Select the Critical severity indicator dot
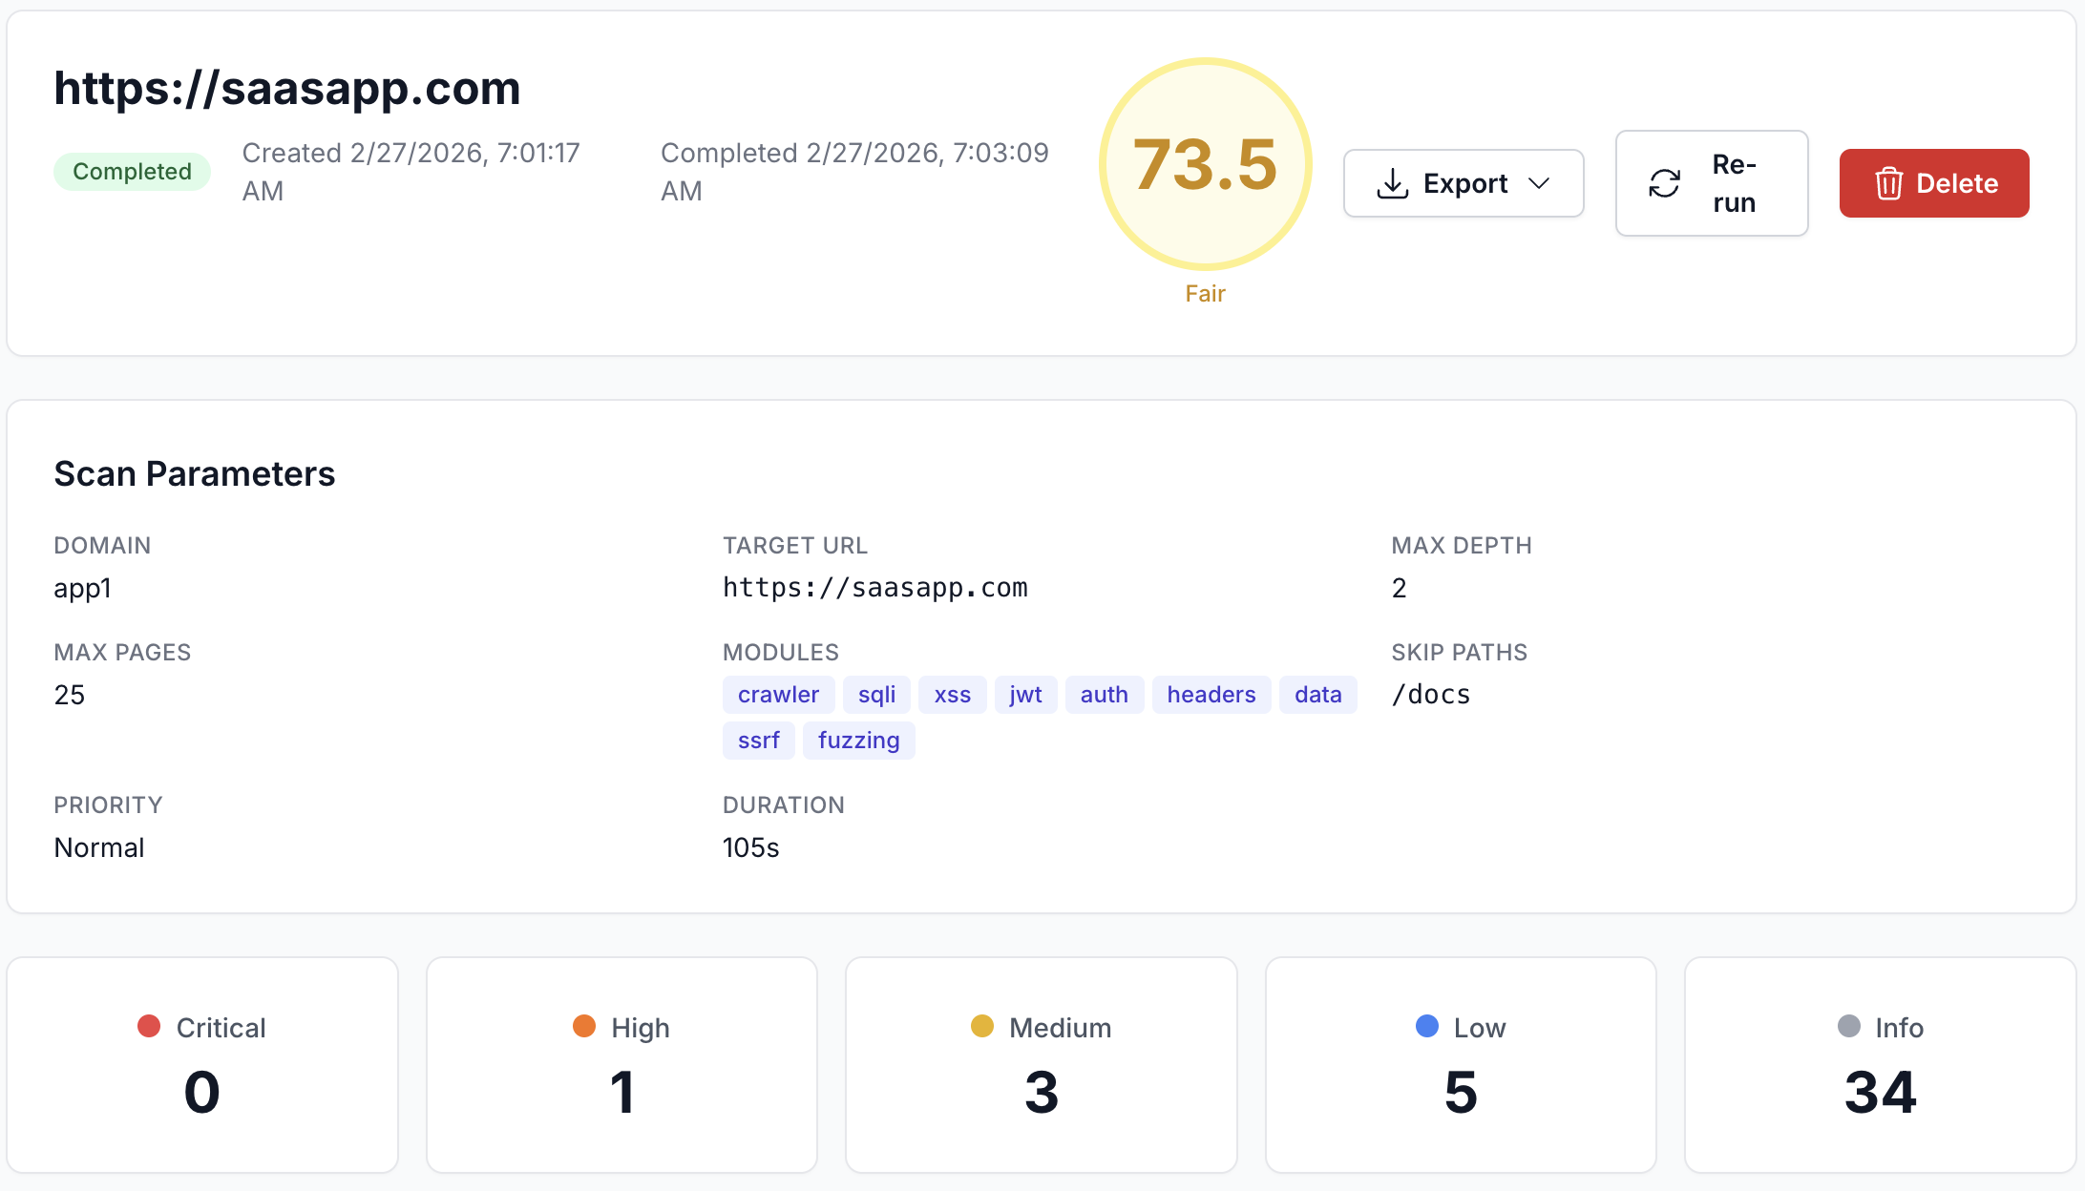This screenshot has height=1191, width=2085. tap(149, 1027)
